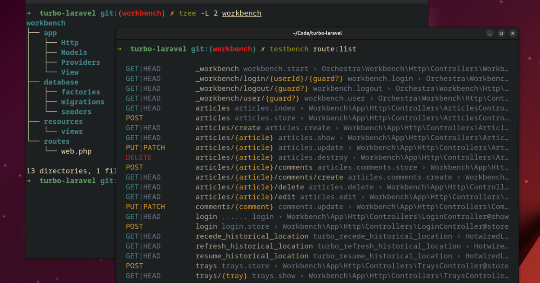Click the DELETE method label for articles.destroy

pyautogui.click(x=139, y=157)
